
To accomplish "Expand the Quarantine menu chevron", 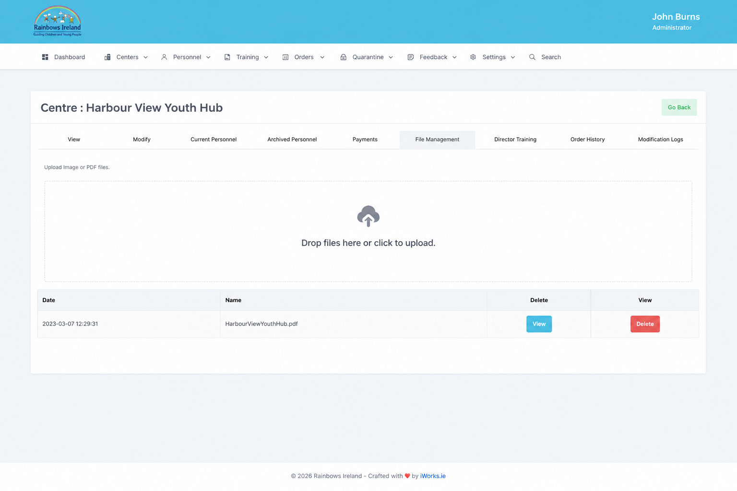I will coord(391,58).
